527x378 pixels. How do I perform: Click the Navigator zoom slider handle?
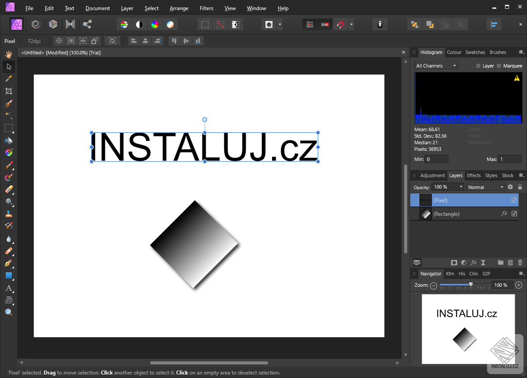tap(471, 285)
